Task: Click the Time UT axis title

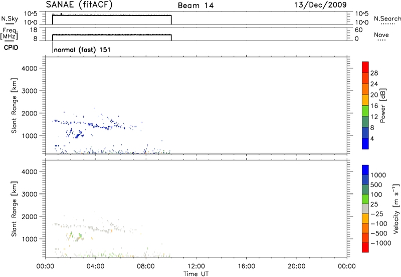Action: coord(196,274)
